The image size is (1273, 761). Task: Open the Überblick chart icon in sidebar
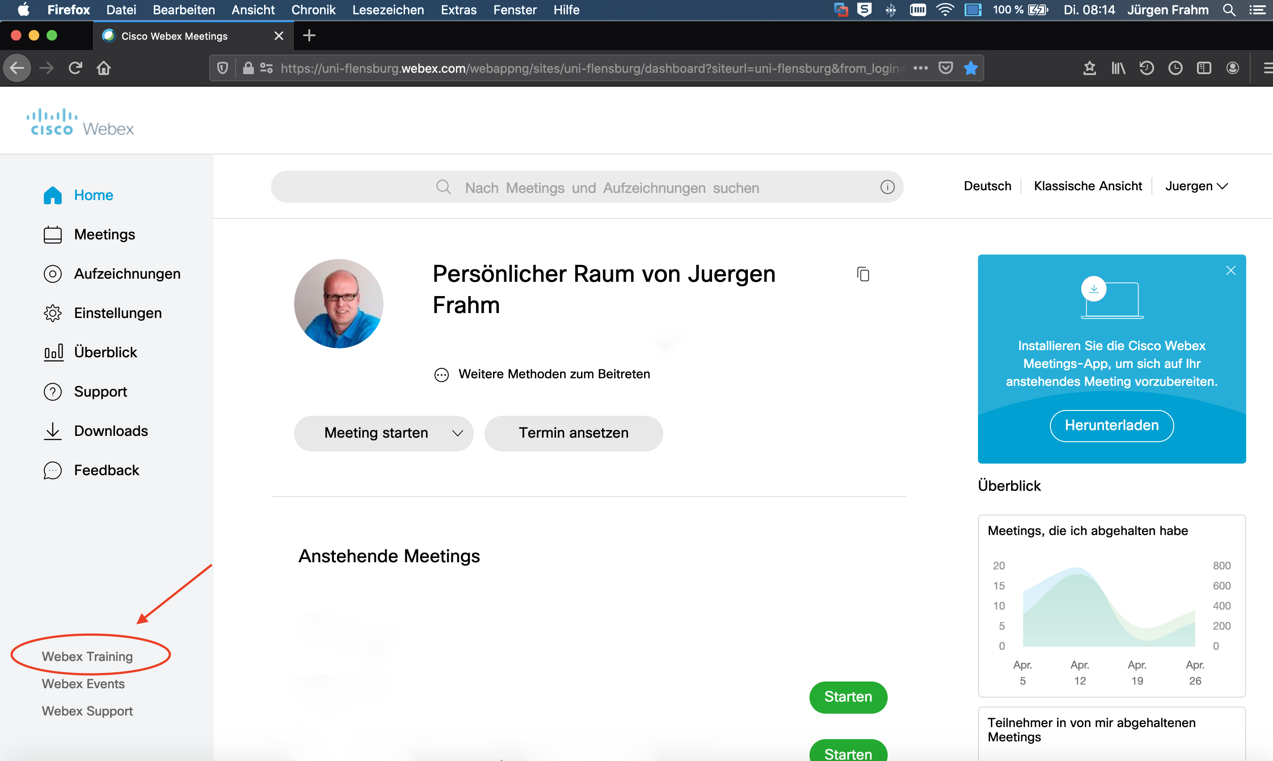53,352
